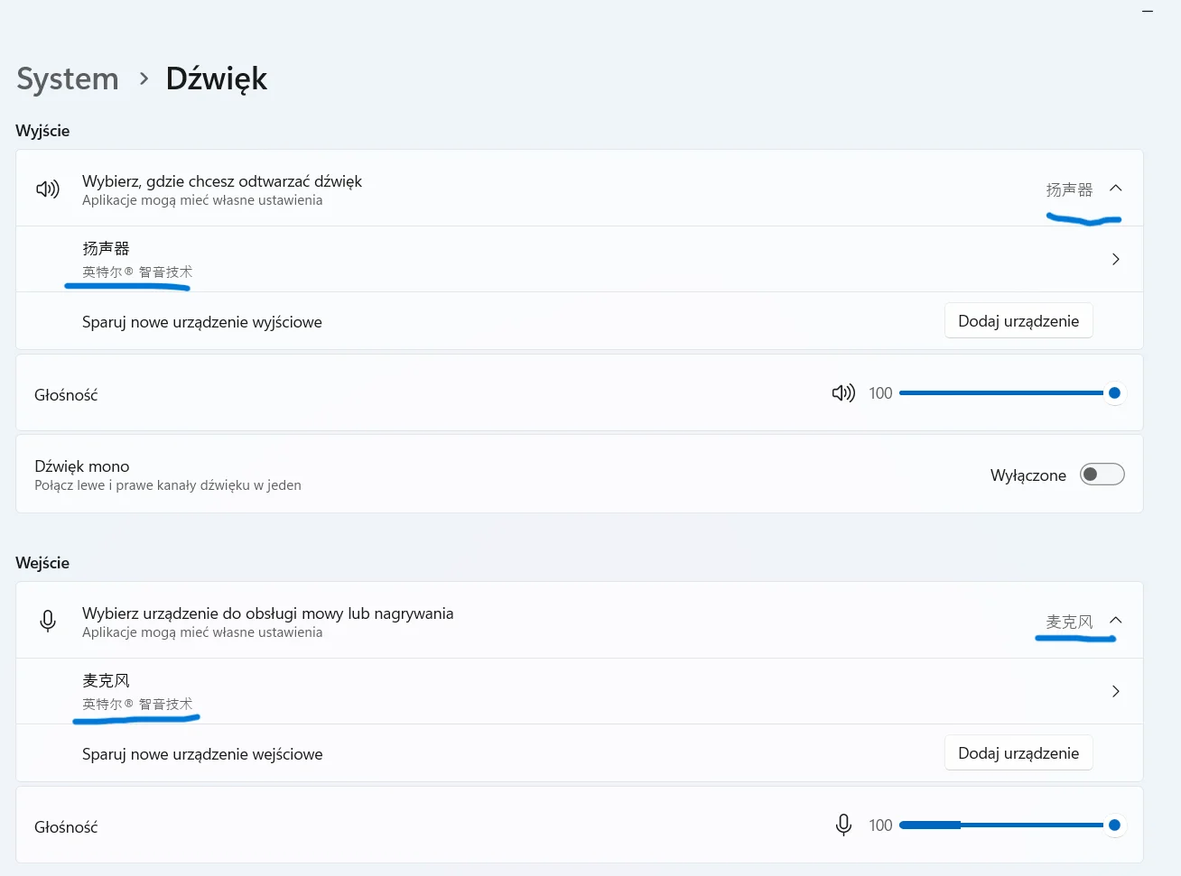Click the Wyjście section heading
Image resolution: width=1181 pixels, height=876 pixels.
(42, 131)
